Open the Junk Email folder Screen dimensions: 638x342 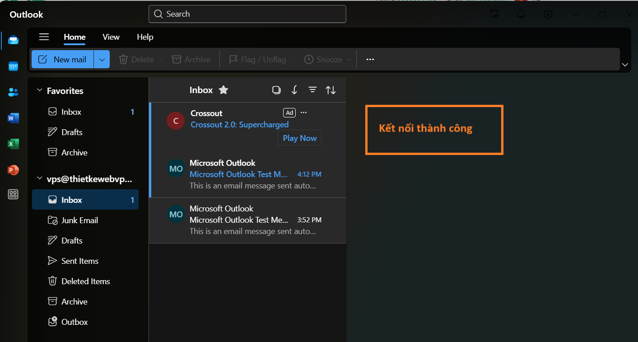[x=85, y=220]
